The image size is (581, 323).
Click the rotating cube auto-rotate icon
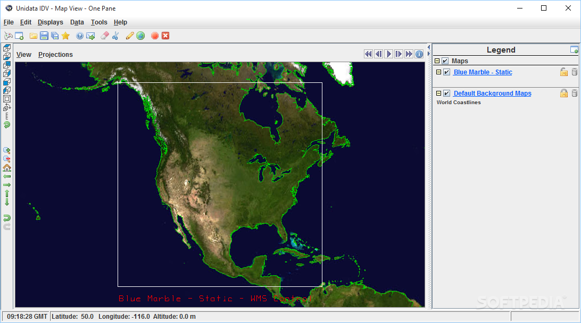[7, 107]
